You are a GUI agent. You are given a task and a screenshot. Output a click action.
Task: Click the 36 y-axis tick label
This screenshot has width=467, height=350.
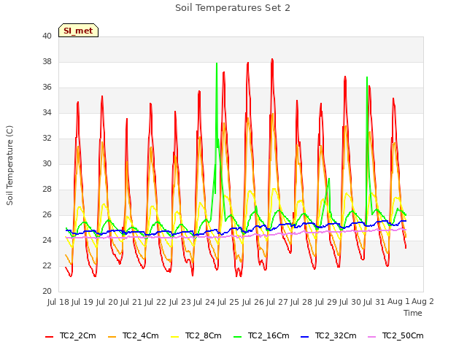[x=47, y=87]
